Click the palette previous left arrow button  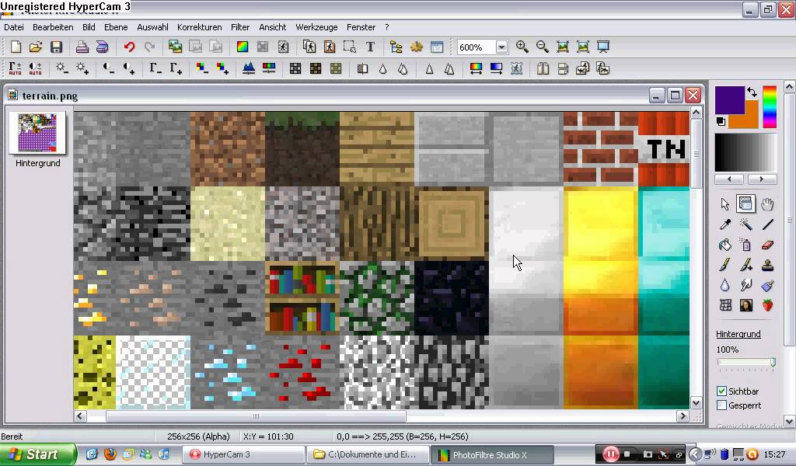coord(729,179)
